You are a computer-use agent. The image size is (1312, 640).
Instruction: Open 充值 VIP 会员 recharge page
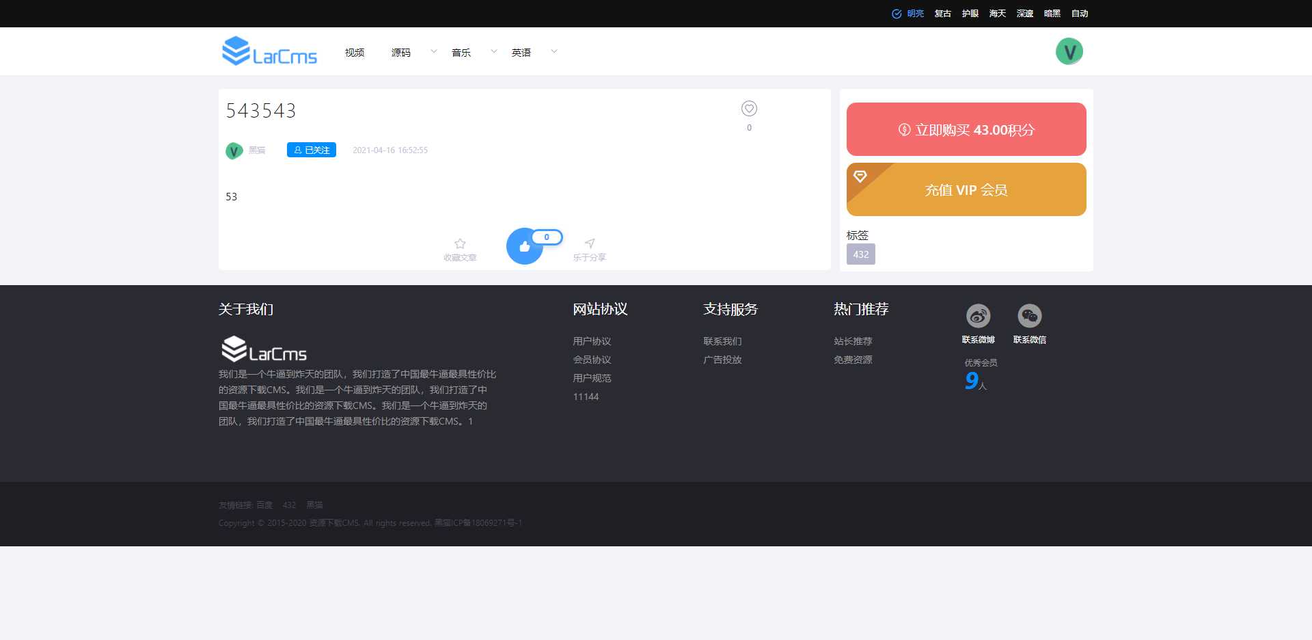[966, 189]
